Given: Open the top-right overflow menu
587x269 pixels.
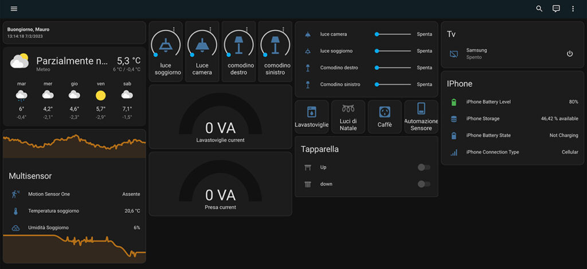Looking at the screenshot, I should point(572,9).
